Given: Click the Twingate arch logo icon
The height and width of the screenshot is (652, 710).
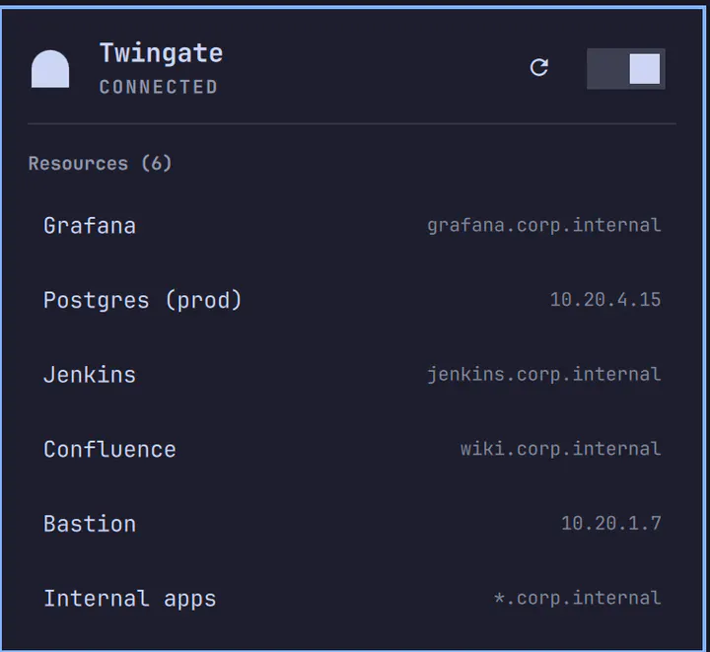Looking at the screenshot, I should tap(50, 69).
